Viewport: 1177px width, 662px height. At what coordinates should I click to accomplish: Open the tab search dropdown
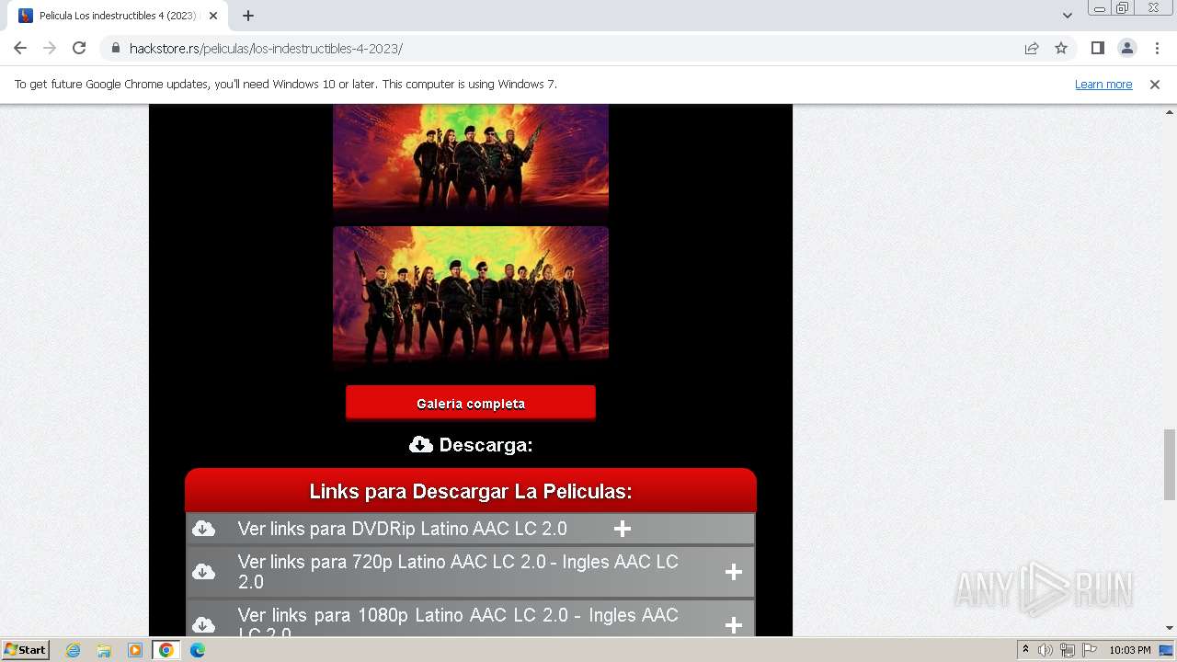tap(1067, 16)
